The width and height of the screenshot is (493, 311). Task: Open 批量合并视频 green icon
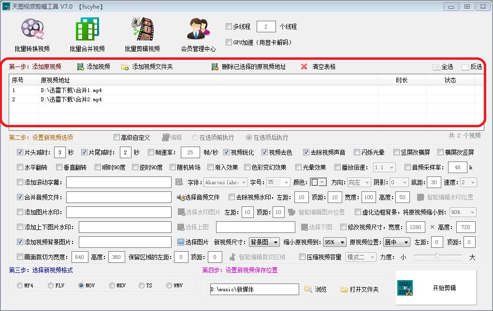coord(87,29)
